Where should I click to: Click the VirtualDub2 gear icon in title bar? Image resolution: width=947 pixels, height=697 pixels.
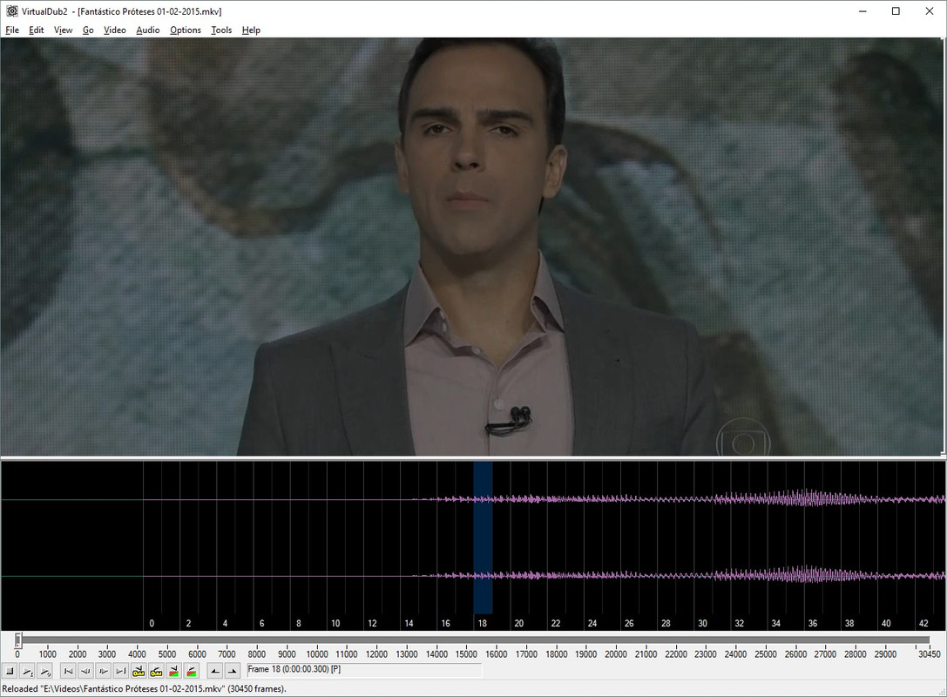click(x=11, y=10)
